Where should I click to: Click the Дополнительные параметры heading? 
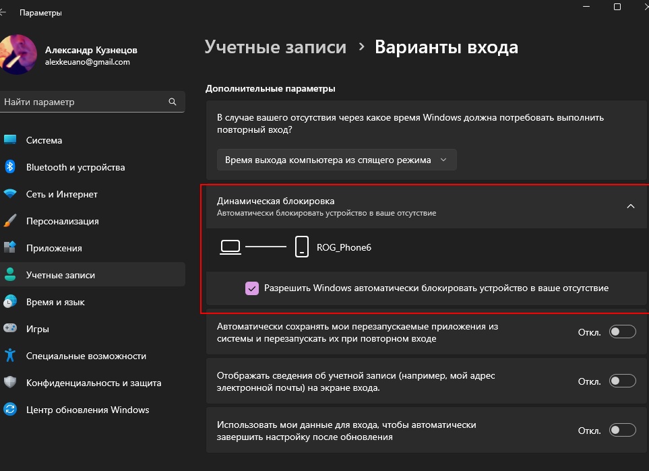pos(270,88)
